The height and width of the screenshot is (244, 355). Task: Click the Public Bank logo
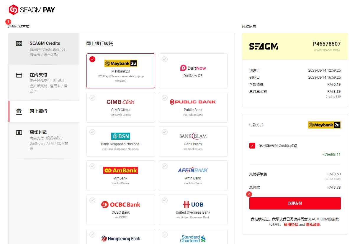click(x=193, y=102)
